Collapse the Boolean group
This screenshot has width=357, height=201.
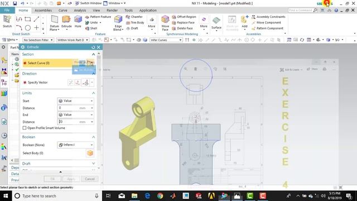93,137
